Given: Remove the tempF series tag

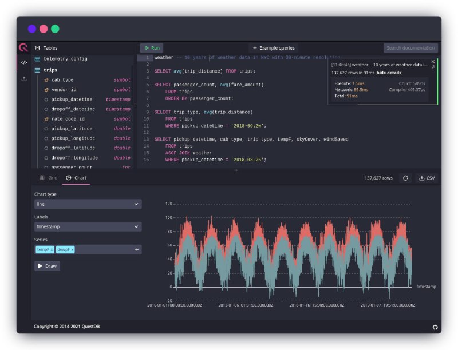Looking at the screenshot, I should (52, 250).
